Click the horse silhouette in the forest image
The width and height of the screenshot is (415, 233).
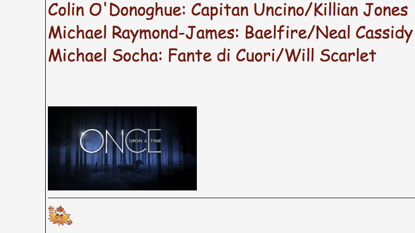coord(130,167)
